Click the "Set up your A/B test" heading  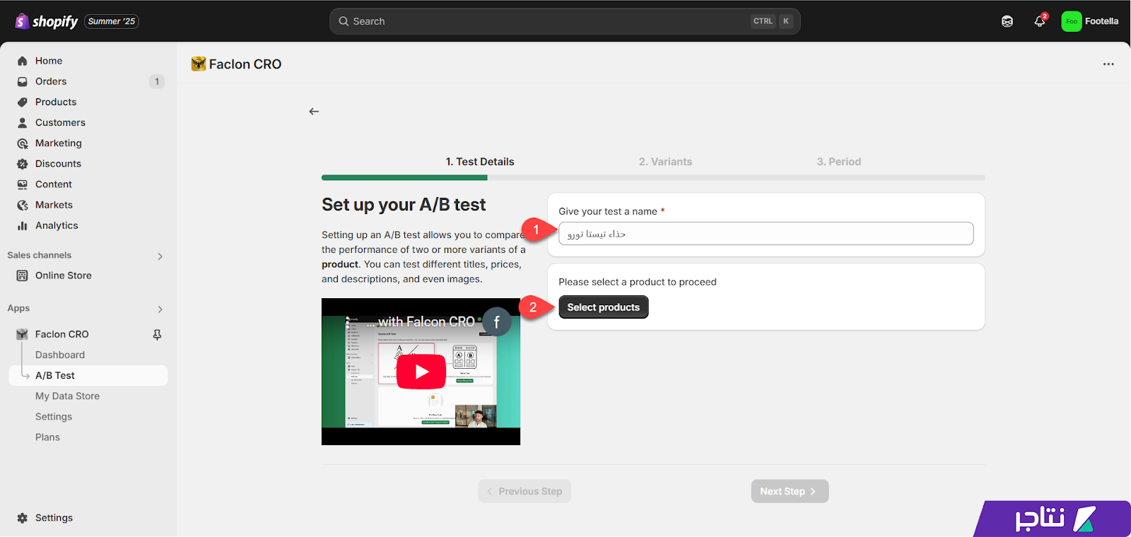pos(404,205)
